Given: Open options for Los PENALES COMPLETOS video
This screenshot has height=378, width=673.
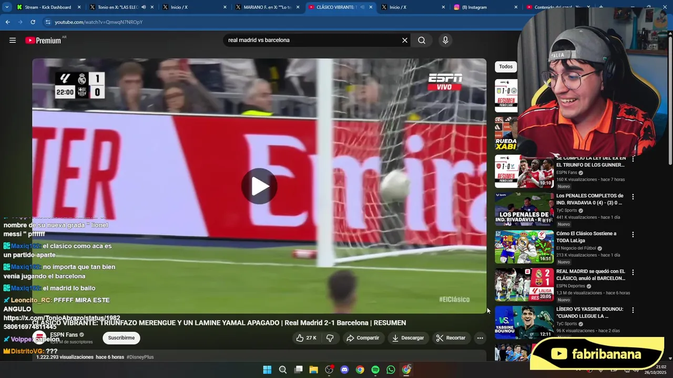Looking at the screenshot, I should pos(633,197).
